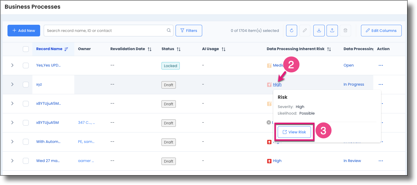Click In Progress link in xyz row
Screen dimensions: 417x185
[x=354, y=84]
